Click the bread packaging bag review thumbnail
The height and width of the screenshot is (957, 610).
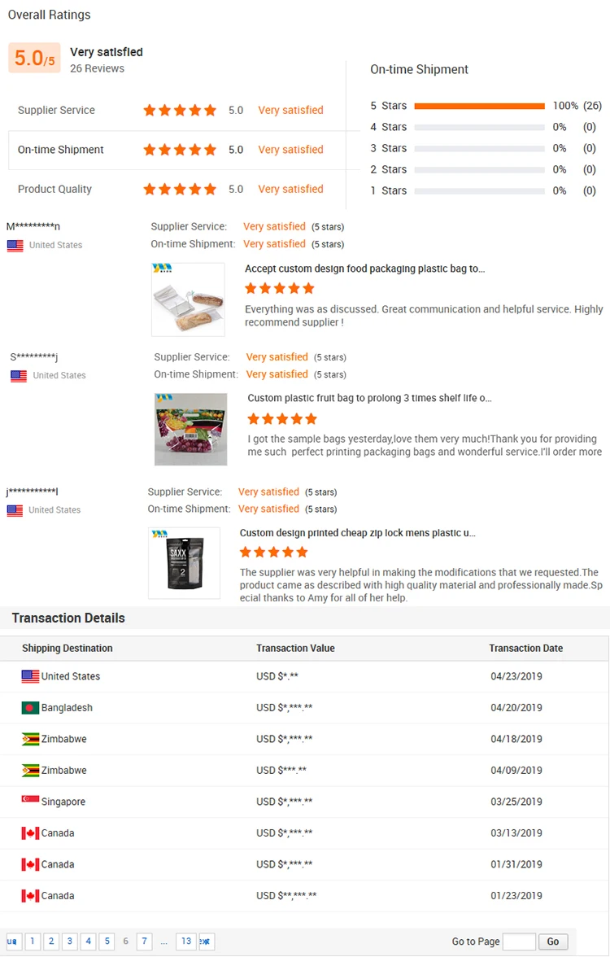188,299
